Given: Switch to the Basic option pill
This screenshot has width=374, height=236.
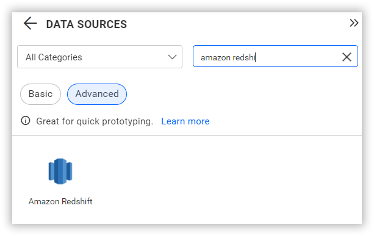Looking at the screenshot, I should [x=40, y=94].
